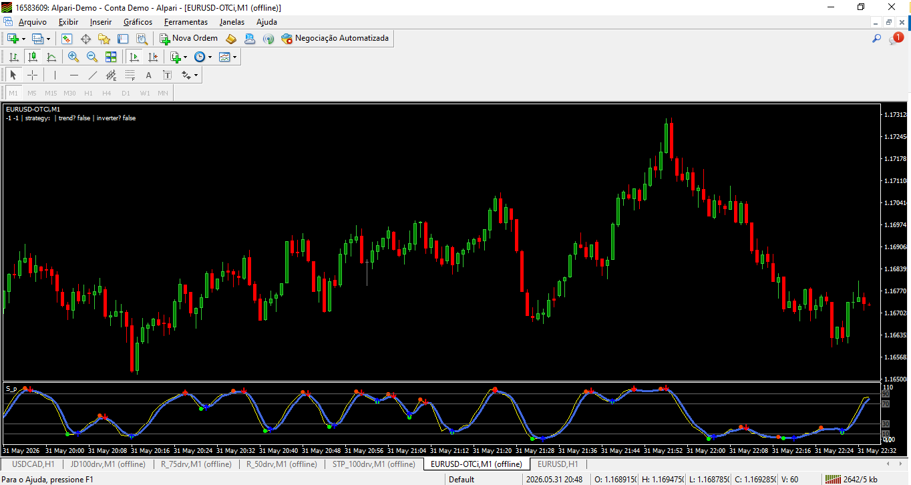Open the search magnifier at top right
Image resolution: width=911 pixels, height=485 pixels.
[x=877, y=39]
